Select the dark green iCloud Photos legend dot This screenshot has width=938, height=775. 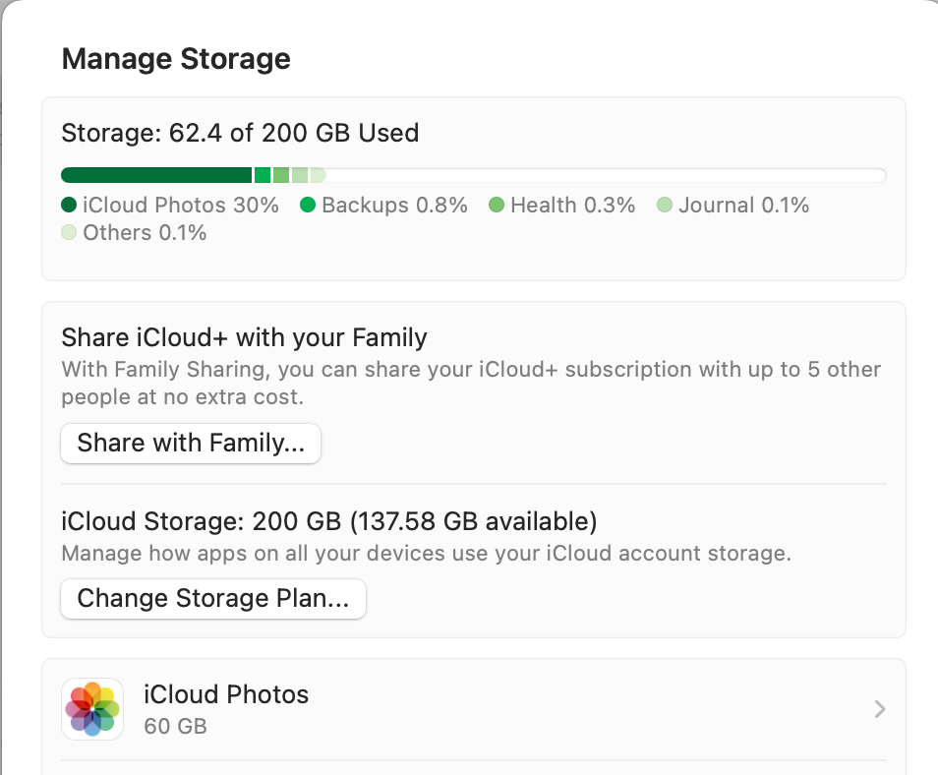(x=67, y=206)
